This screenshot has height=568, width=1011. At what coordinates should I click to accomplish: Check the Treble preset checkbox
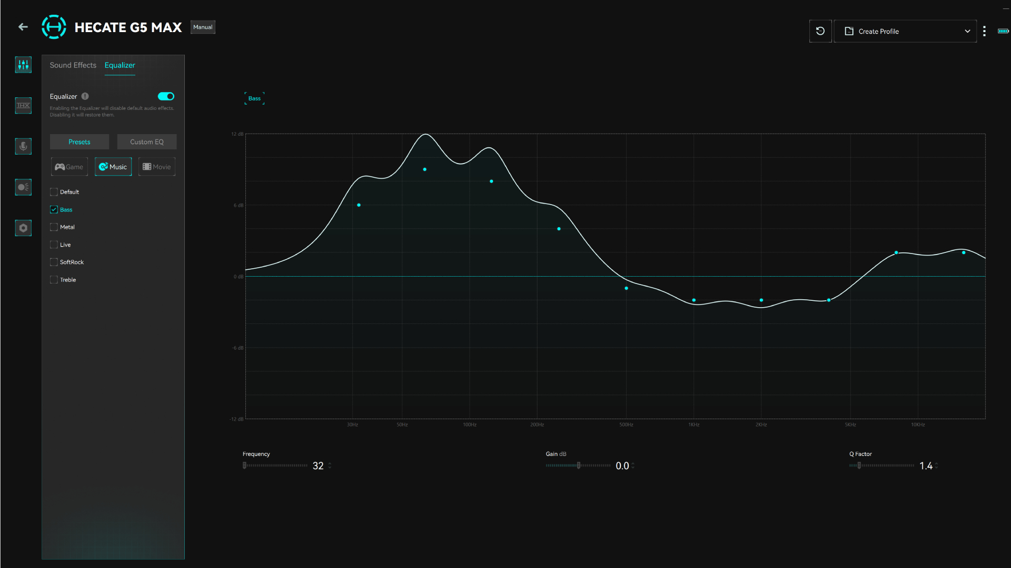click(x=54, y=280)
